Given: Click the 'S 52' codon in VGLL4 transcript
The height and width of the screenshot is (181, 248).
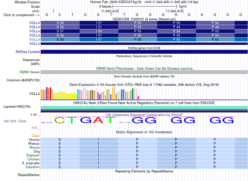Looking at the screenshot, I should (60, 27).
